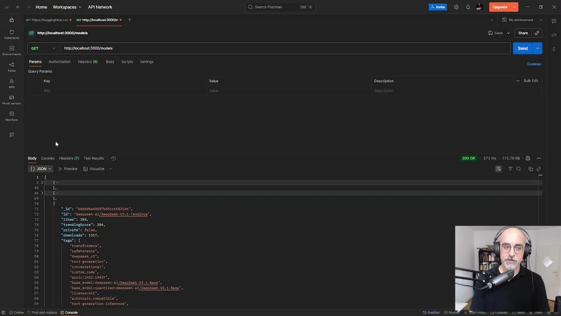Open the user avatar menu
The height and width of the screenshot is (316, 561).
point(479,7)
